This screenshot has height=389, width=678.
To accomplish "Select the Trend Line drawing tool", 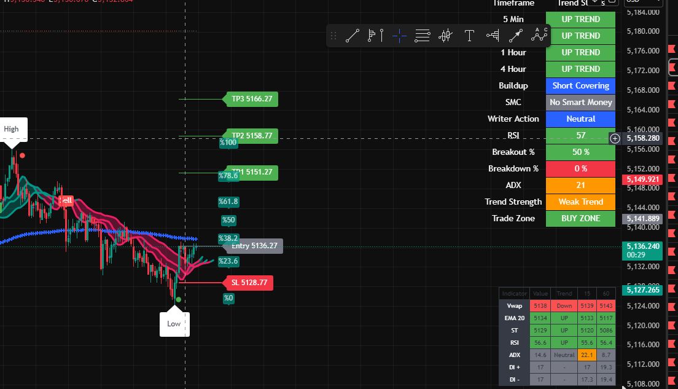I will pos(352,36).
